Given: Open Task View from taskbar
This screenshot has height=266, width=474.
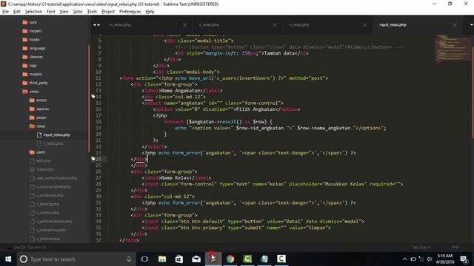Looking at the screenshot, I should 144,259.
